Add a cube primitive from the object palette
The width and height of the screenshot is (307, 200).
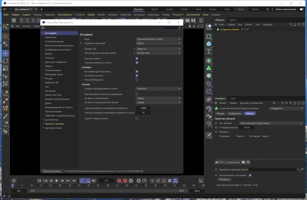pos(209,44)
